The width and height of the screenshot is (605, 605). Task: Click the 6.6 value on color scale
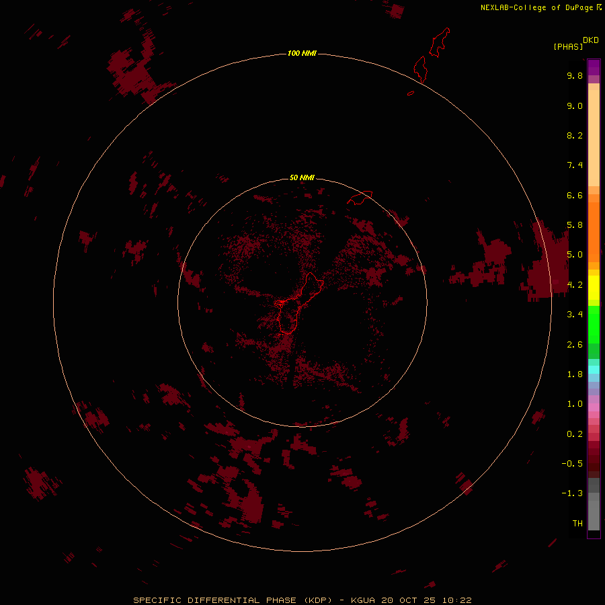click(x=575, y=195)
